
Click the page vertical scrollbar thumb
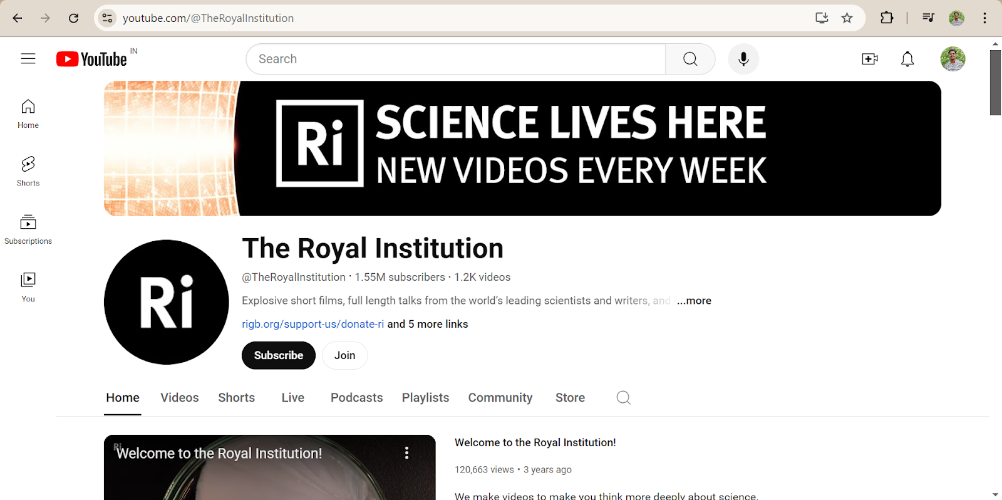995,82
